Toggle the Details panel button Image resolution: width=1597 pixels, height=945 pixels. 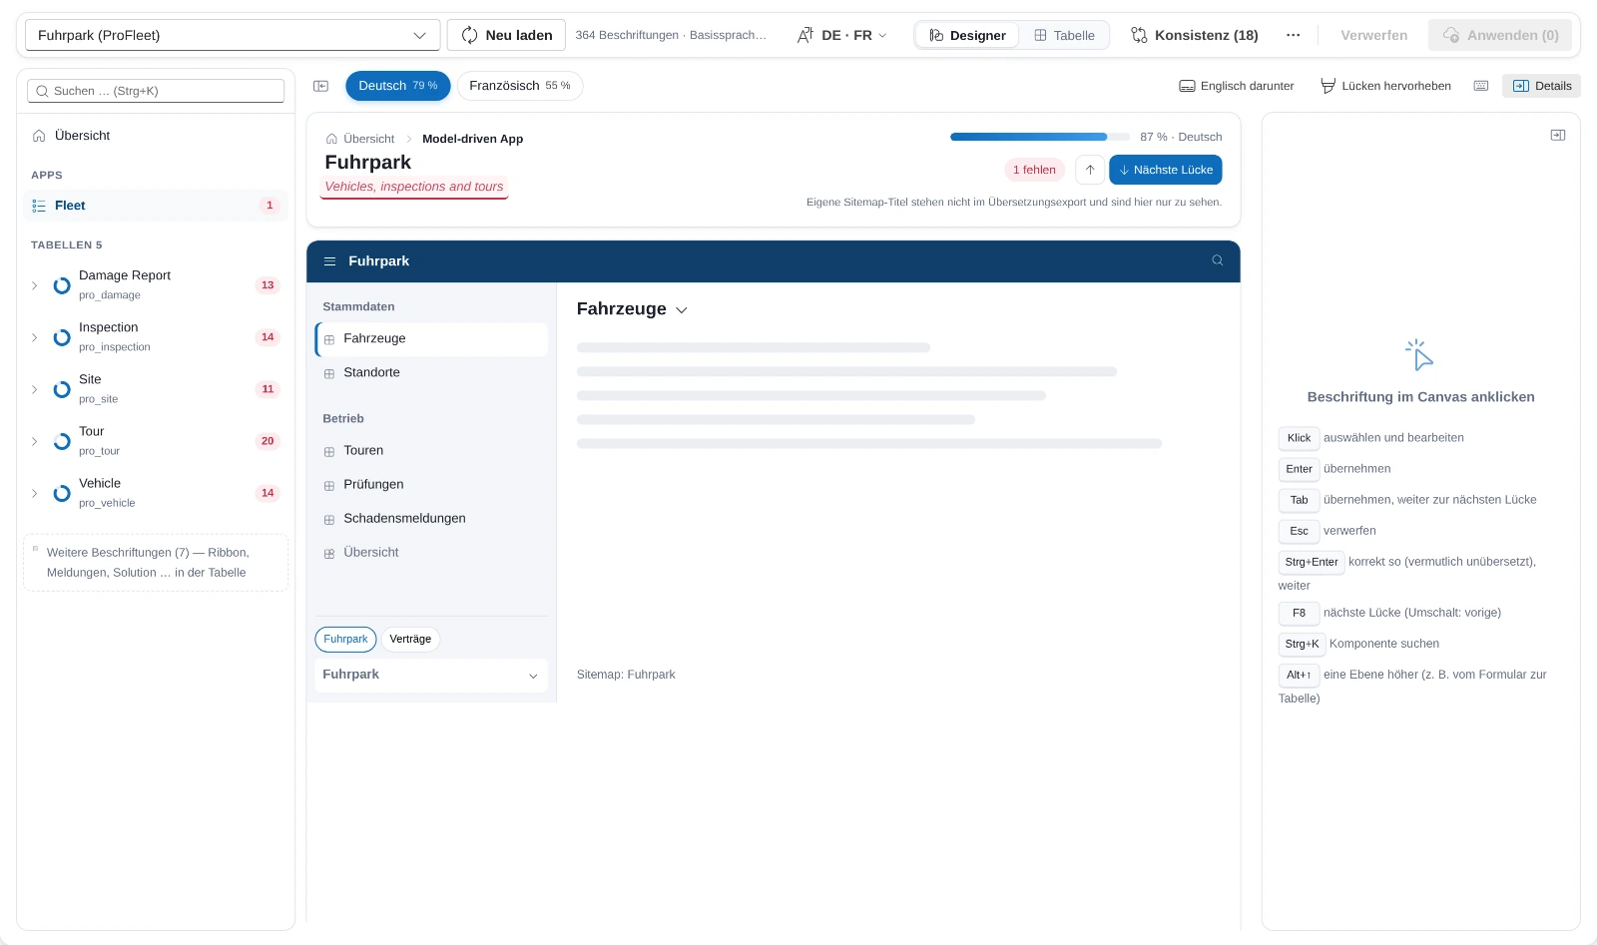pos(1541,86)
